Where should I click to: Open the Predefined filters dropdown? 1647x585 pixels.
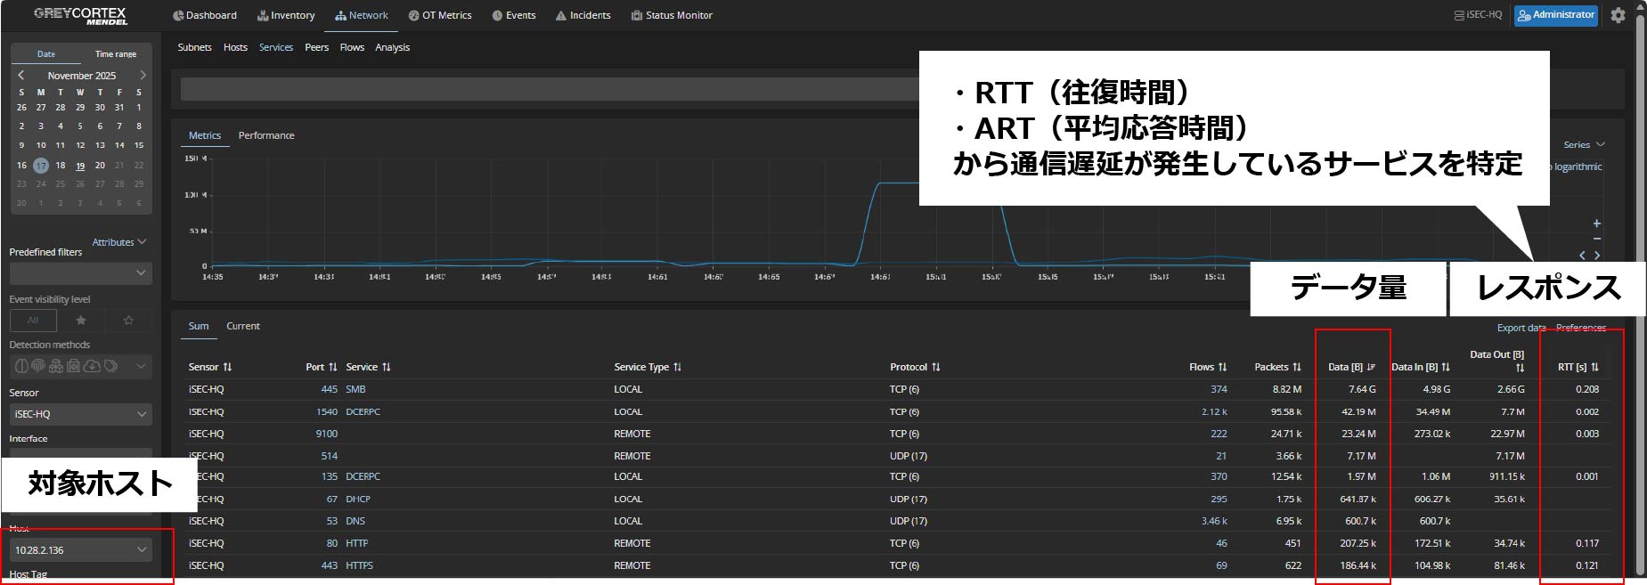(x=80, y=273)
